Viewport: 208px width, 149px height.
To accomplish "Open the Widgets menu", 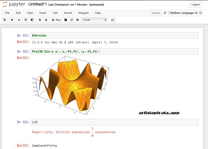I will [x=83, y=13].
